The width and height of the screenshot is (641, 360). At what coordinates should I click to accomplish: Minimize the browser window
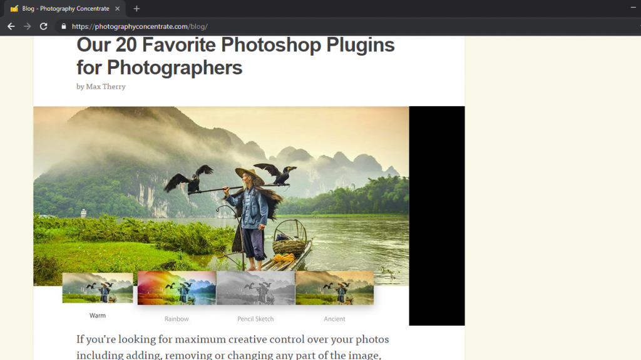pyautogui.click(x=633, y=7)
